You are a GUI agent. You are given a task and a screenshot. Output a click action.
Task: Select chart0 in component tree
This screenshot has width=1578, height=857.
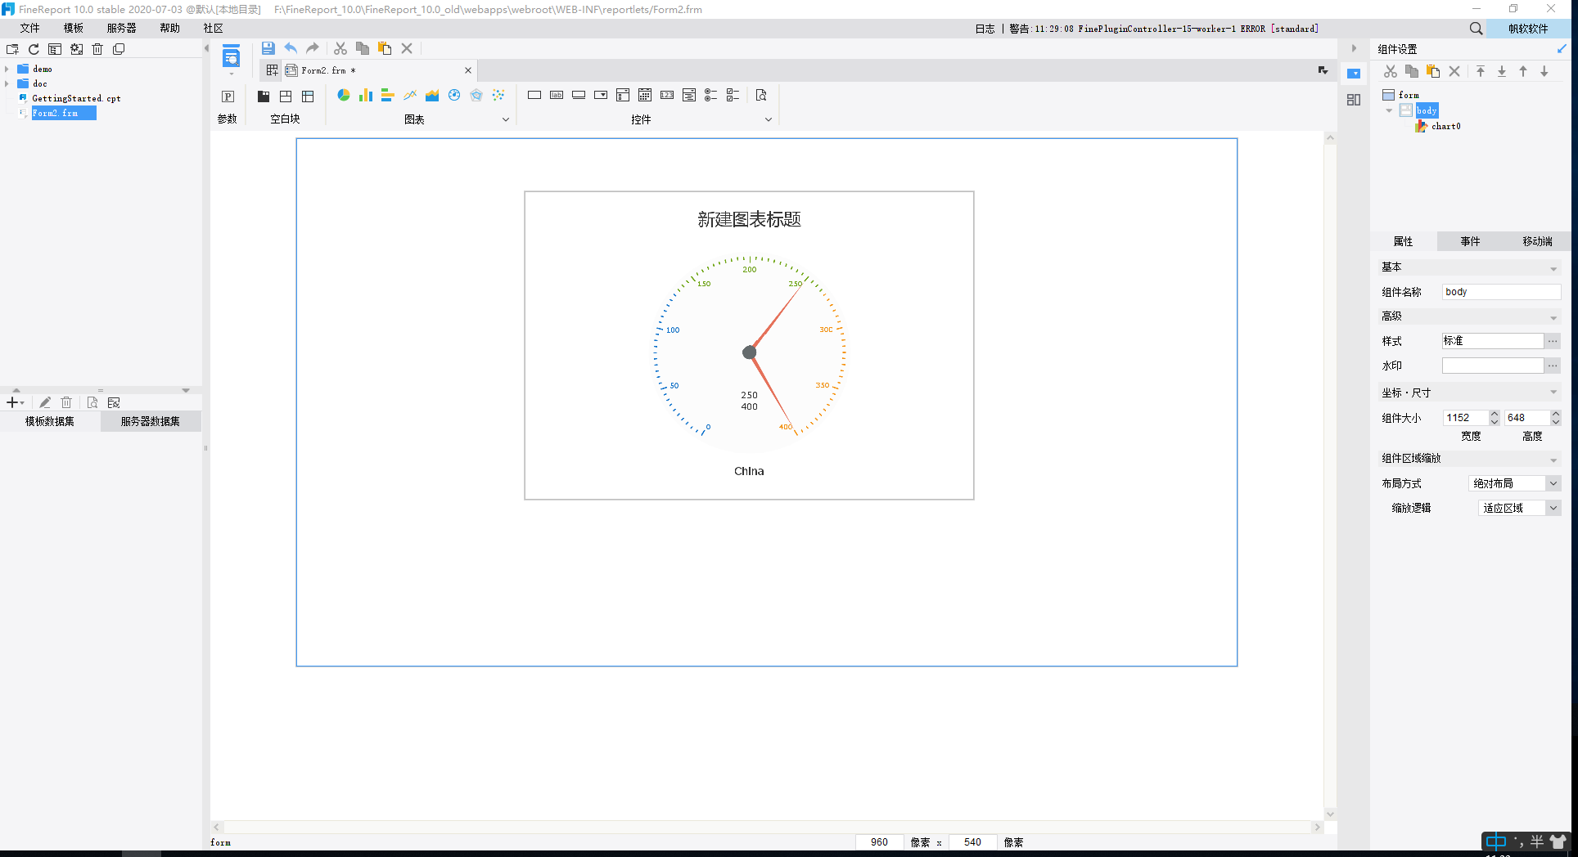tap(1445, 126)
